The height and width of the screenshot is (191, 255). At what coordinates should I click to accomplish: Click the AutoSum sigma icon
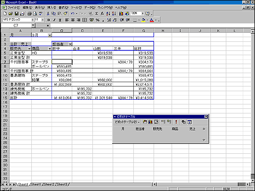coord(97,14)
